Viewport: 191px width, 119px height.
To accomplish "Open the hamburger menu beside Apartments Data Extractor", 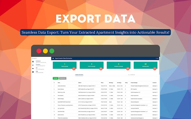I will 53,58.
